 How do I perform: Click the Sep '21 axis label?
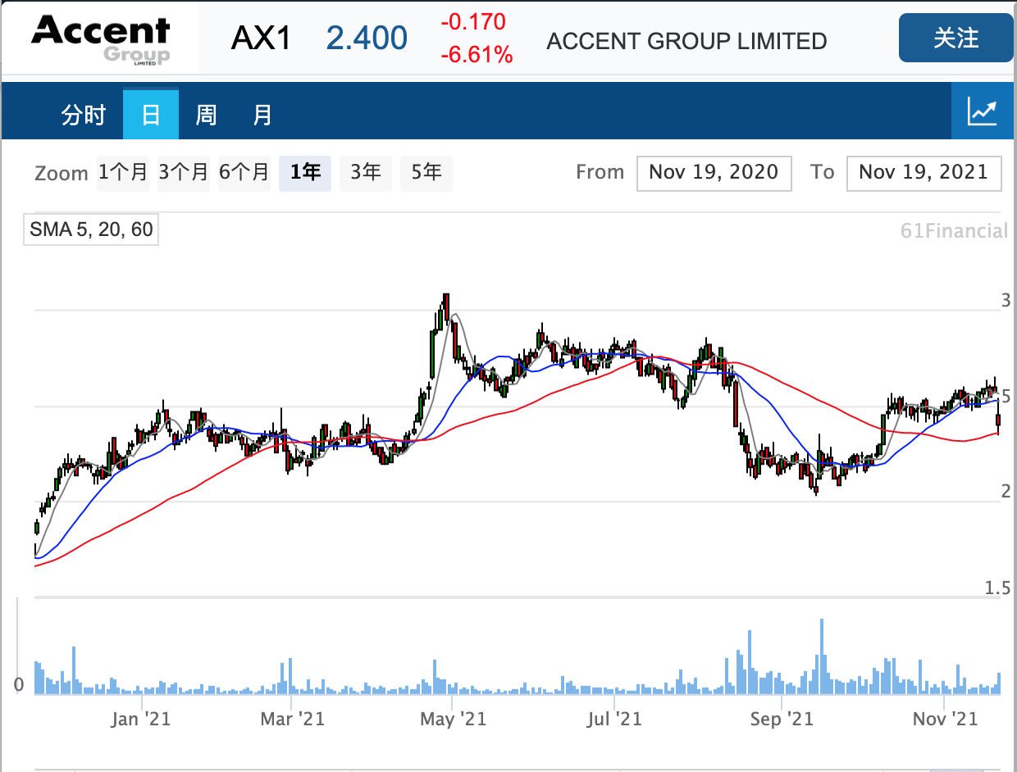(782, 719)
